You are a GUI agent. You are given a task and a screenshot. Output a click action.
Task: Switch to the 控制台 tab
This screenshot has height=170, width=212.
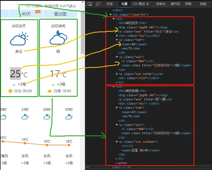pyautogui.click(x=161, y=4)
